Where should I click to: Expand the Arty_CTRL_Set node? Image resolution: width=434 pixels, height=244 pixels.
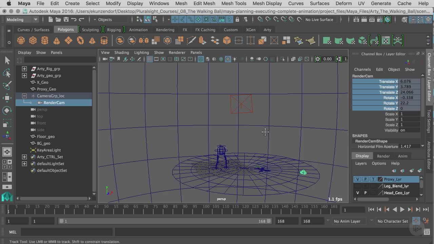coord(24,157)
